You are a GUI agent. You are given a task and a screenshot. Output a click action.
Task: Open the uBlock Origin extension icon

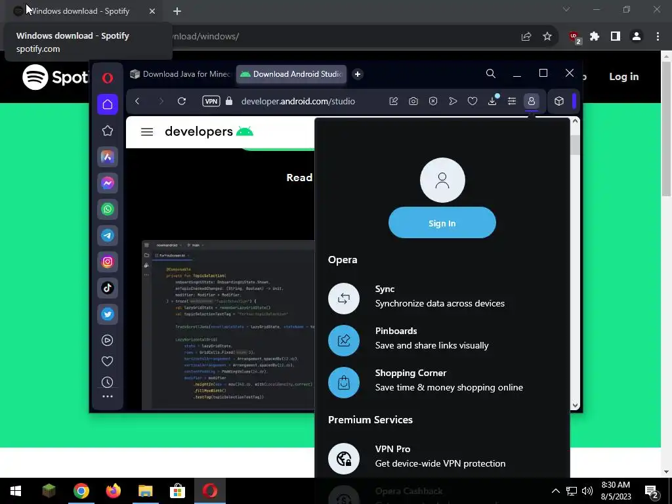pos(575,37)
